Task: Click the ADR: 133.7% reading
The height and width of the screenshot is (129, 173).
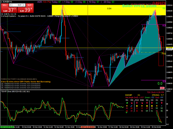Action: point(44,2)
